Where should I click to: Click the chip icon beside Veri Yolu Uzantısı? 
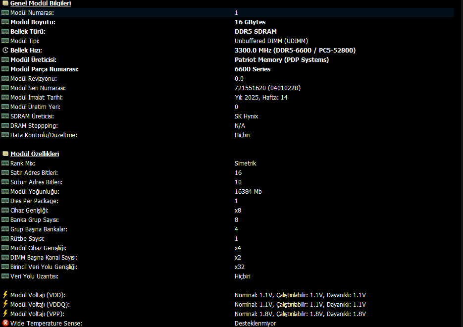click(5, 276)
